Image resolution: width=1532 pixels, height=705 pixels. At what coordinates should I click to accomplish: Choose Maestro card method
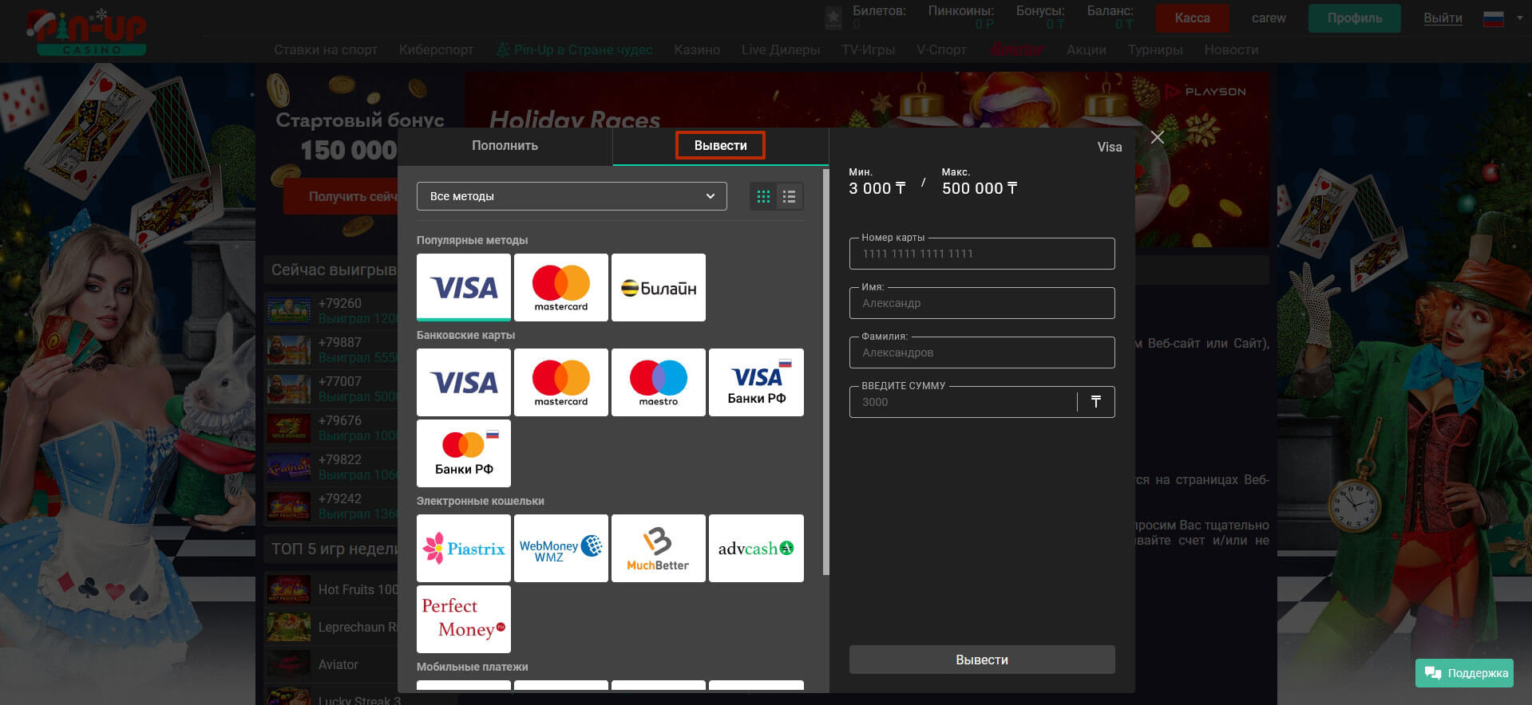point(658,382)
